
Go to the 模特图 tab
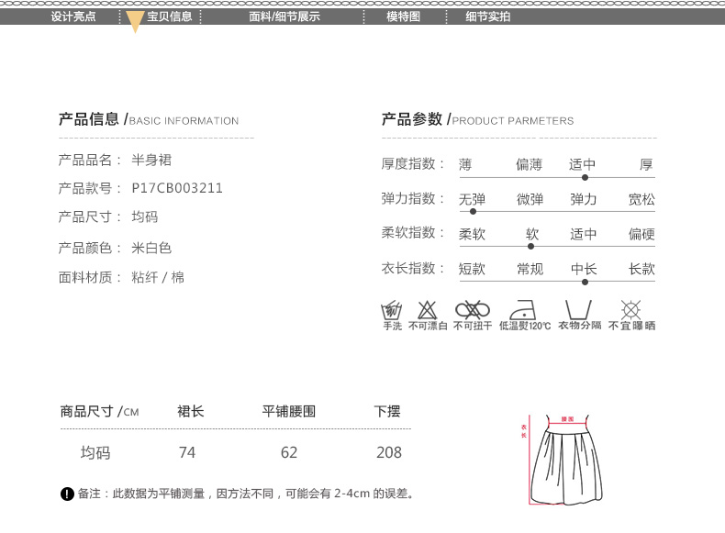point(403,17)
